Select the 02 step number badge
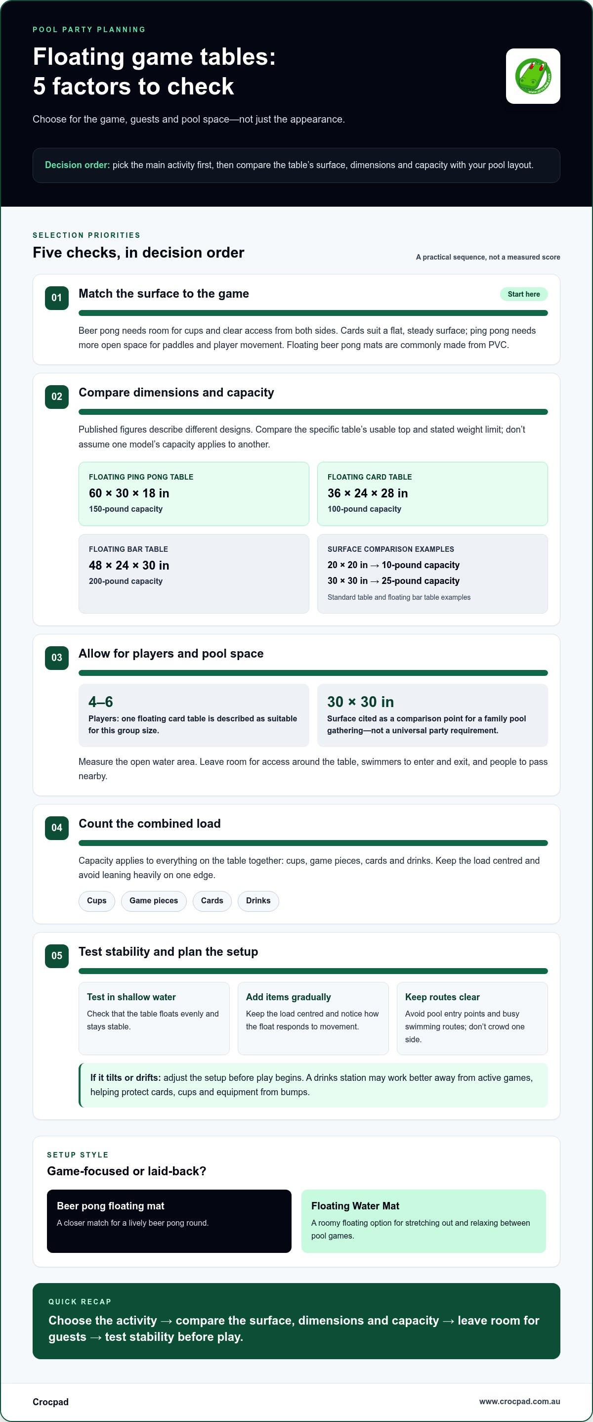Screen dimensions: 593x1422 (x=57, y=397)
